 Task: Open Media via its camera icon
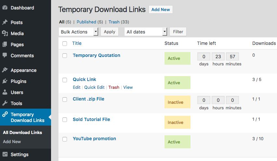pyautogui.click(x=5, y=33)
